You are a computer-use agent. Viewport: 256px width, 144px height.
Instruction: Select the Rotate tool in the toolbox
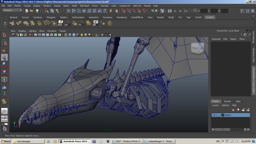(x=4, y=64)
